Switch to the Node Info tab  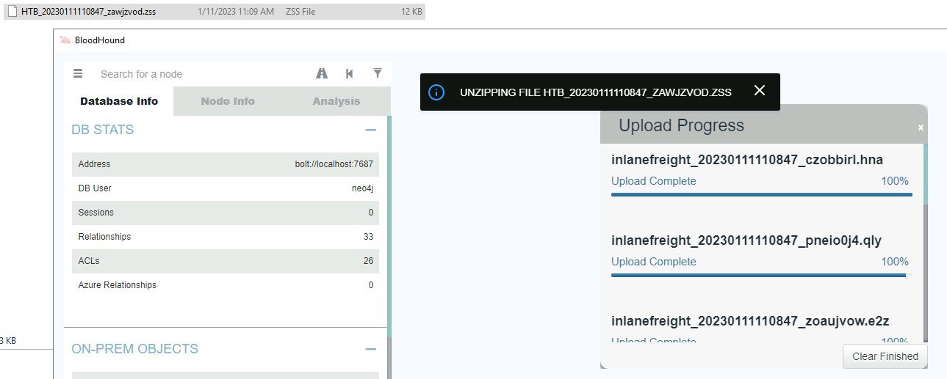click(x=228, y=101)
